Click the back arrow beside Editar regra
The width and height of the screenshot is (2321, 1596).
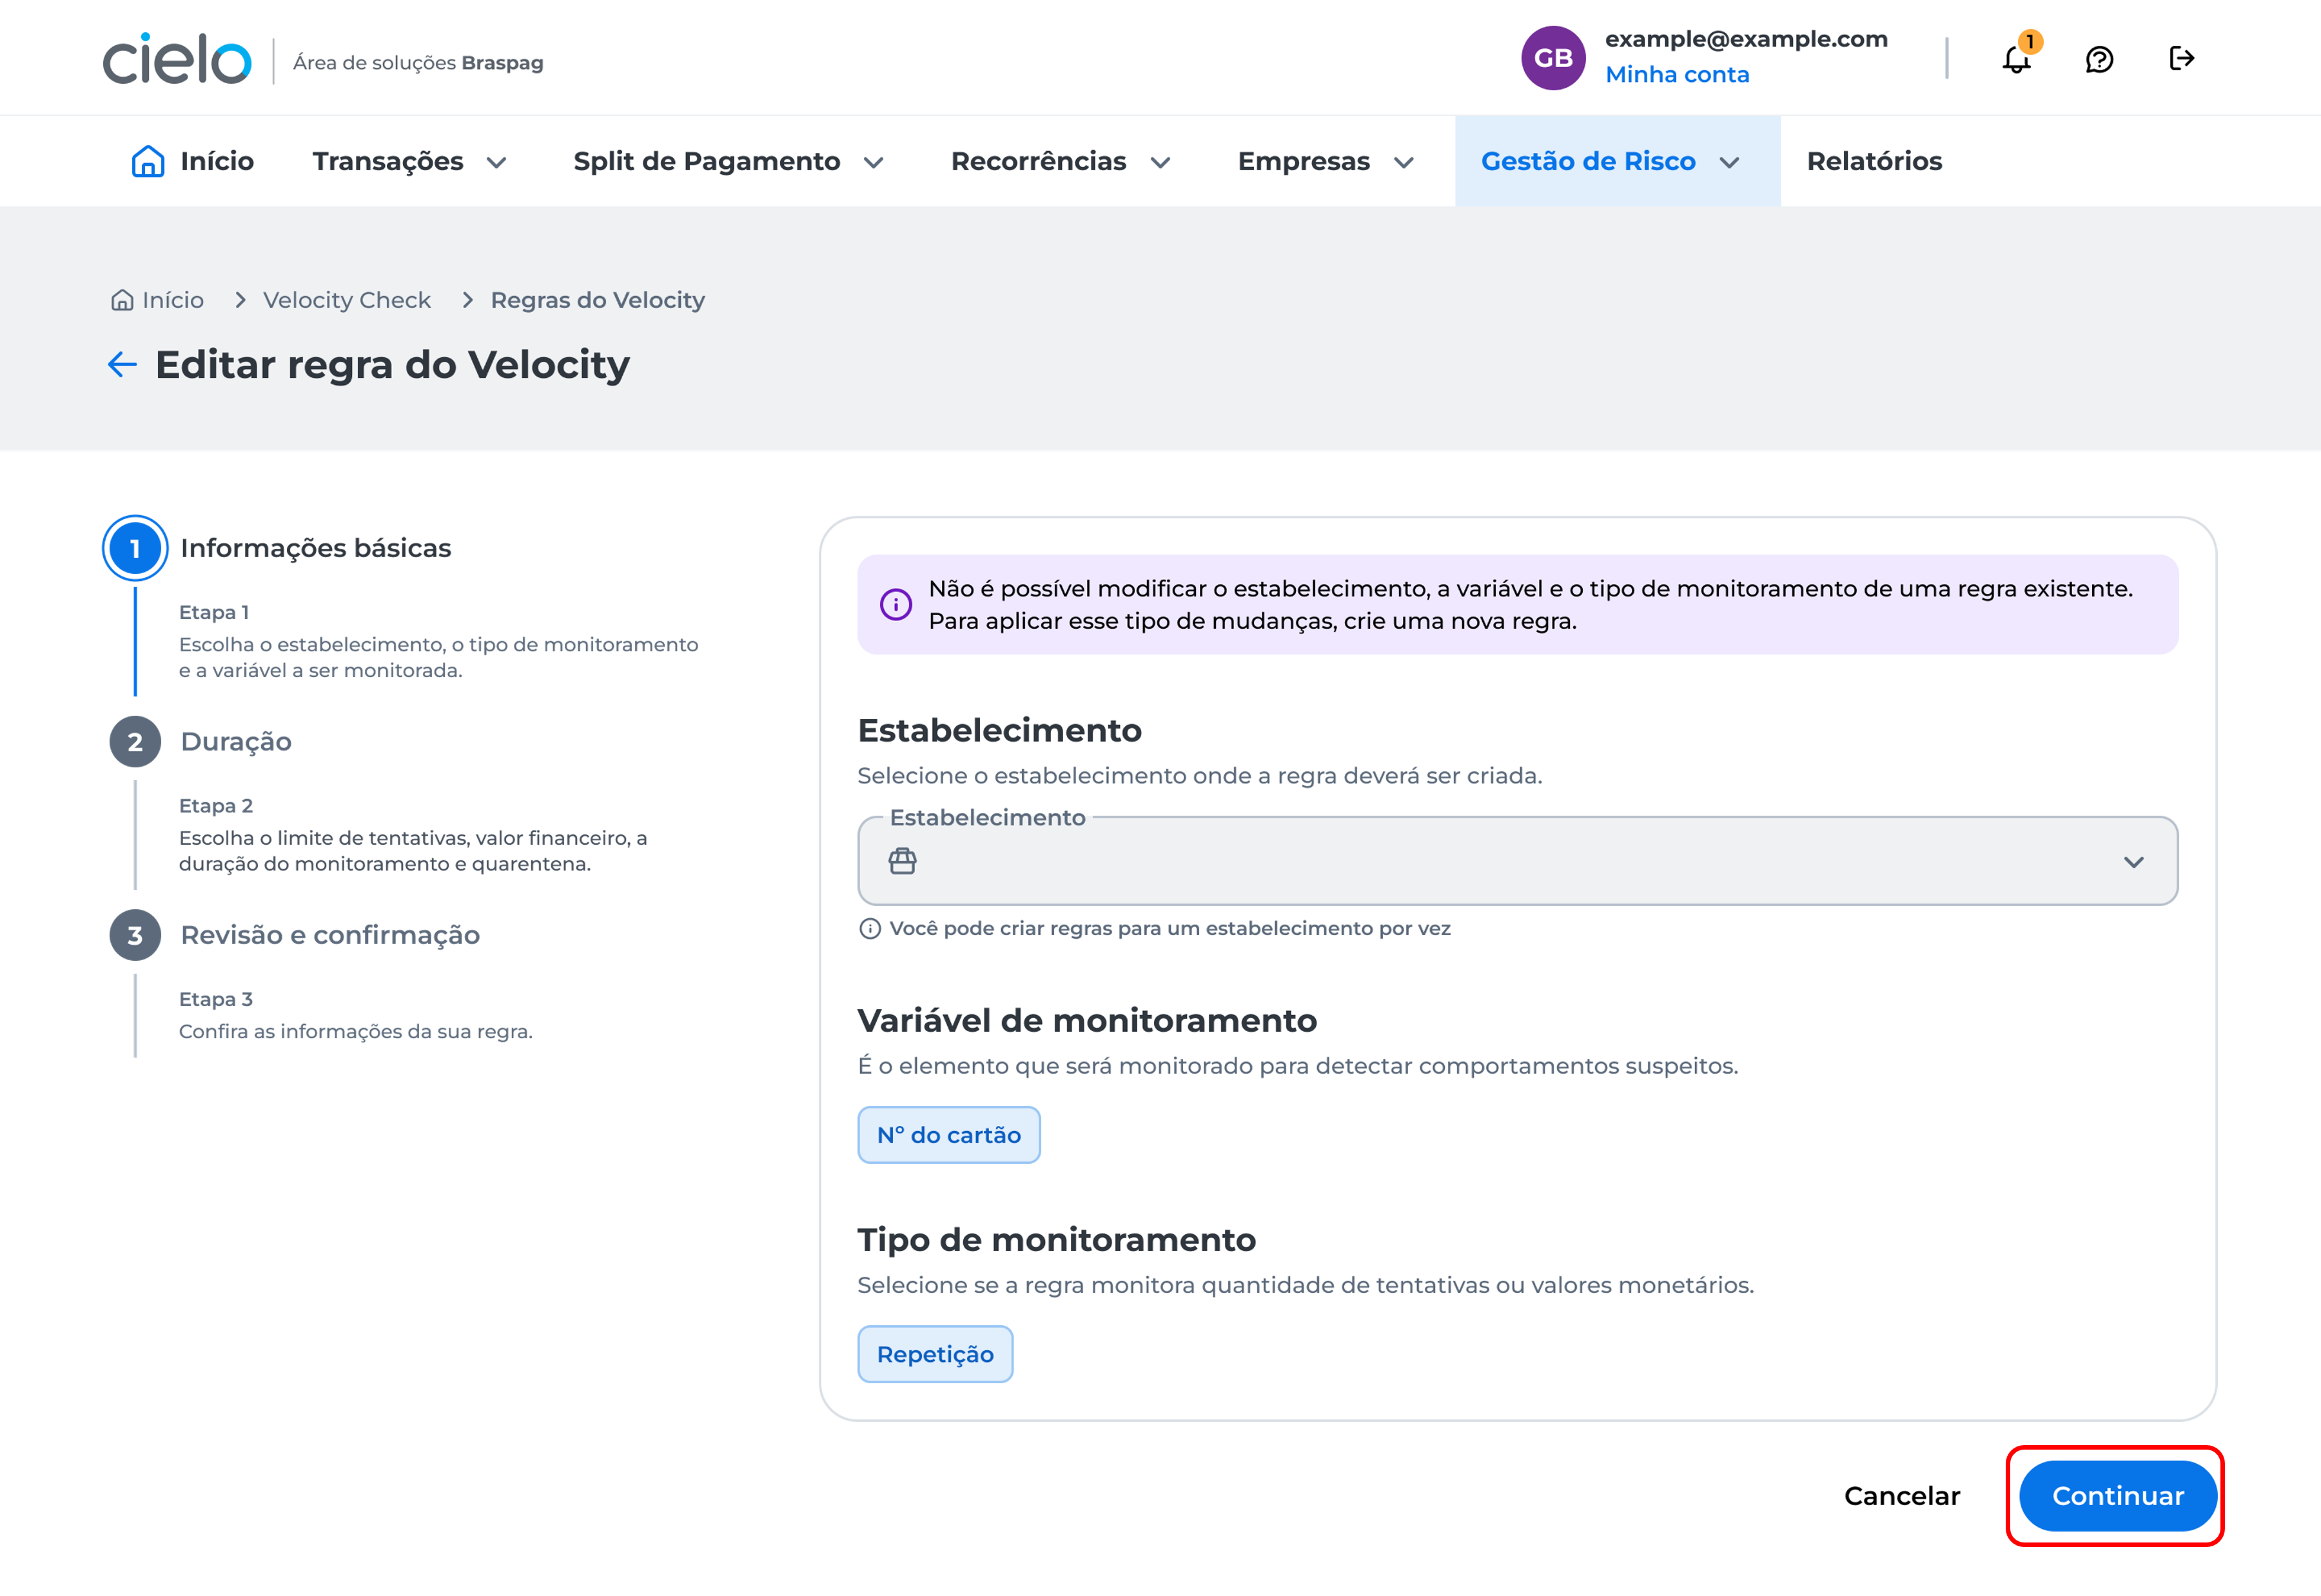pos(122,365)
